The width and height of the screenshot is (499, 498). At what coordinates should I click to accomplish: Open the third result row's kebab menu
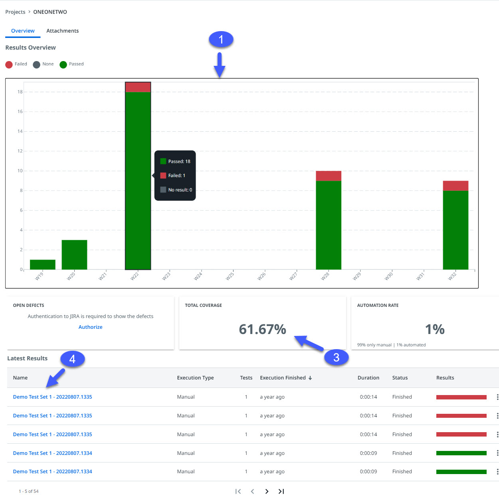(497, 435)
